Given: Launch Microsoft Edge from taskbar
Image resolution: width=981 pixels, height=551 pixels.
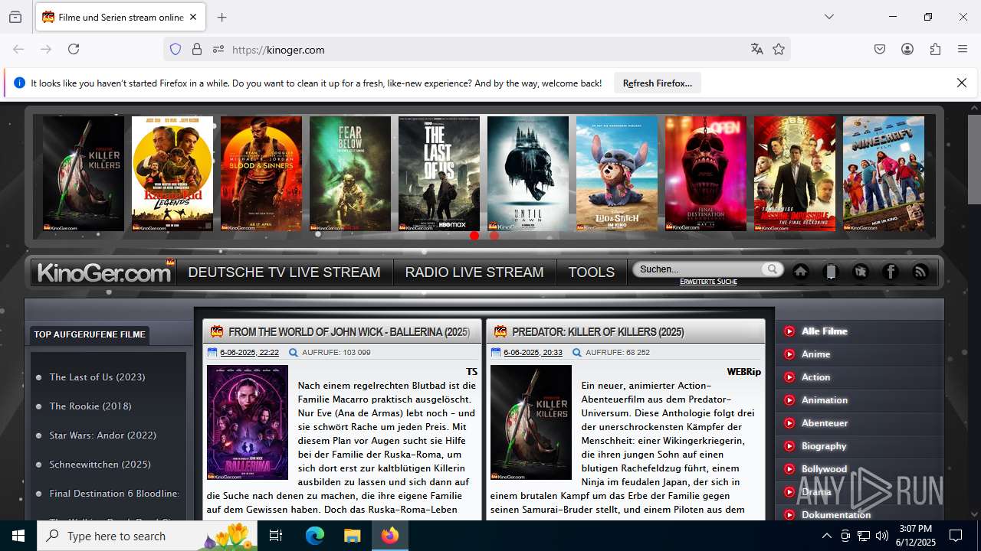Looking at the screenshot, I should pos(315,536).
